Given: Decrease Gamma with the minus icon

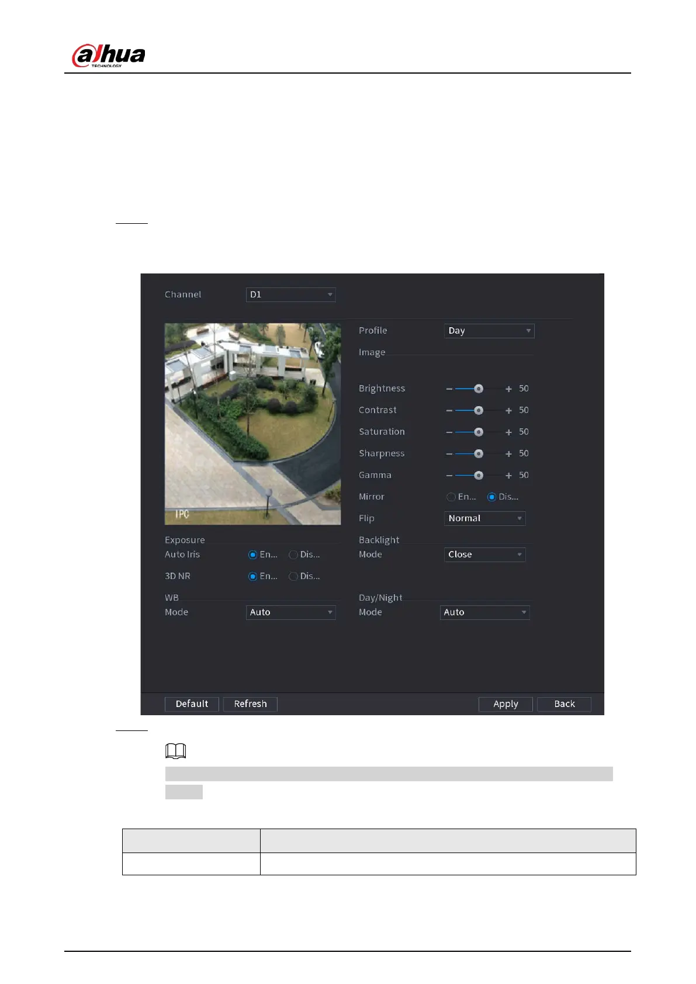Looking at the screenshot, I should (x=449, y=476).
